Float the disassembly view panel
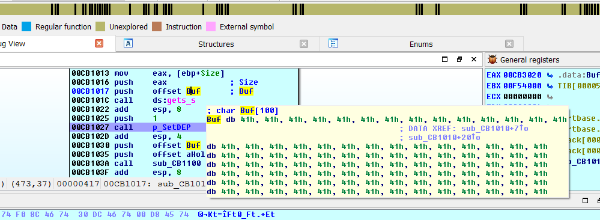This screenshot has width=600, height=220. (459, 60)
